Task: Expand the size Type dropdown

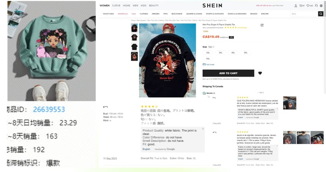Action: pos(211,47)
